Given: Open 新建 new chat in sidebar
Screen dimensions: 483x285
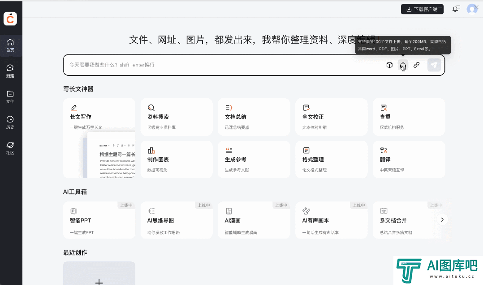Looking at the screenshot, I should pos(10,71).
